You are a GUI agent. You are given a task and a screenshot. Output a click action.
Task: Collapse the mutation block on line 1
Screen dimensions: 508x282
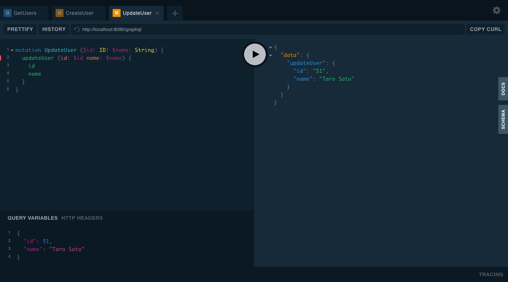[12, 50]
